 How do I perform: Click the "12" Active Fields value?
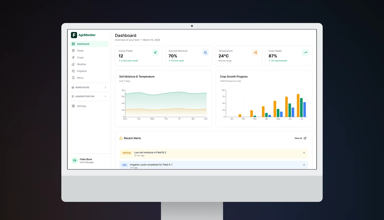tap(121, 56)
